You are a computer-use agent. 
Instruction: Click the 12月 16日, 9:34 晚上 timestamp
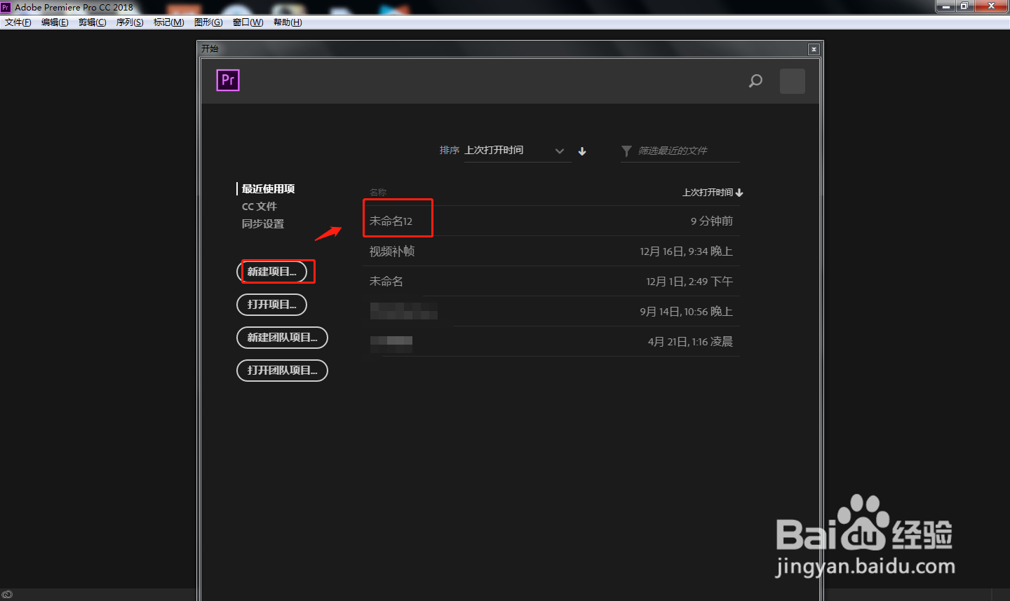[x=687, y=251]
